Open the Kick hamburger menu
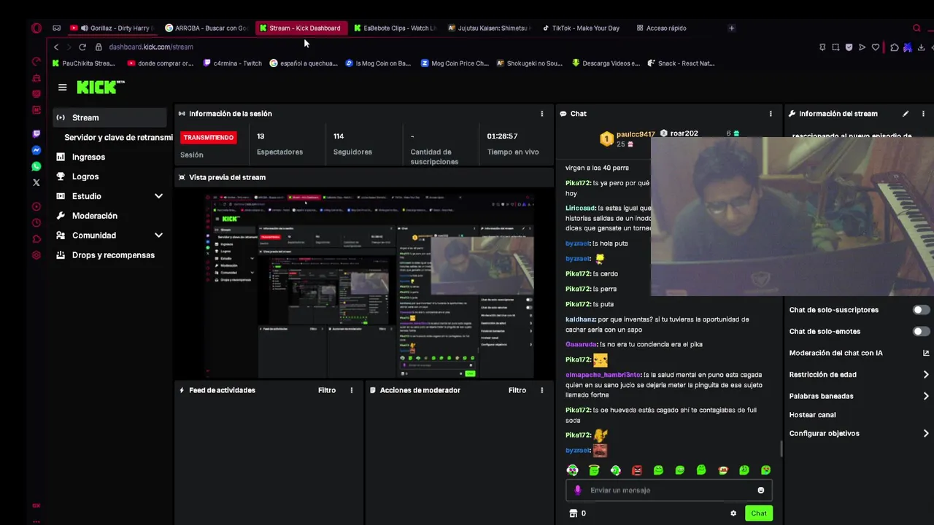Image resolution: width=934 pixels, height=525 pixels. pyautogui.click(x=62, y=87)
